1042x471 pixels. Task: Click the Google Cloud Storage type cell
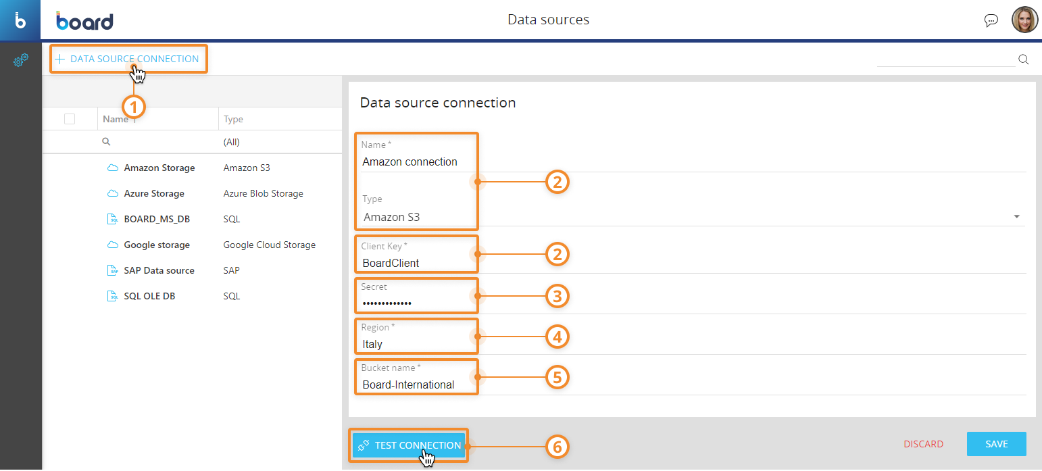pyautogui.click(x=270, y=245)
